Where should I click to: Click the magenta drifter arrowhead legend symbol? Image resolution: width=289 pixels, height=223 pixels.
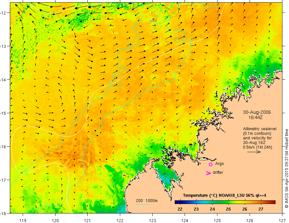[209, 173]
